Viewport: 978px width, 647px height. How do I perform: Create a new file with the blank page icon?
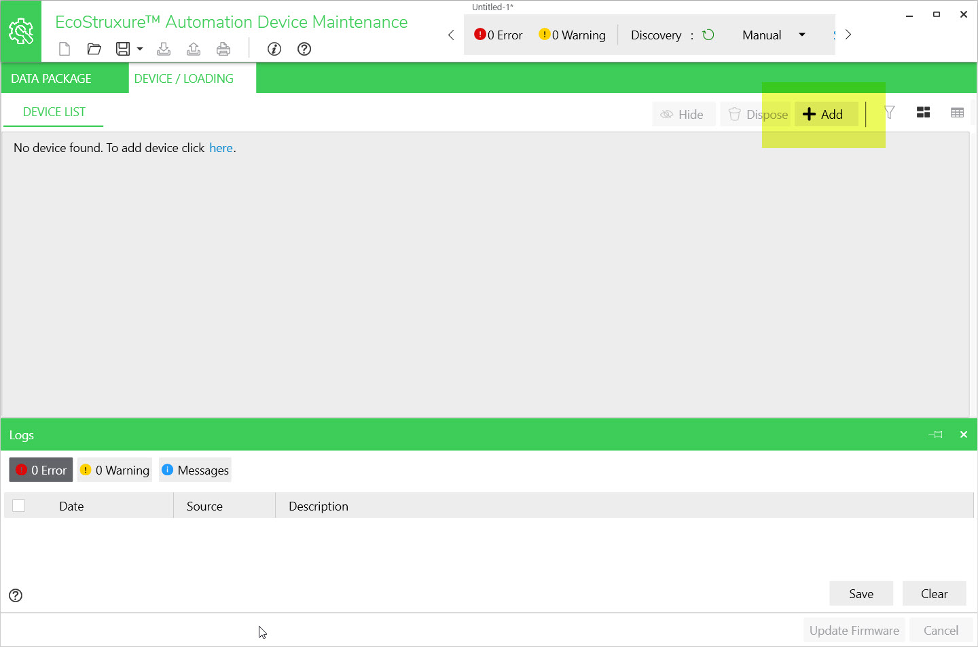point(65,49)
